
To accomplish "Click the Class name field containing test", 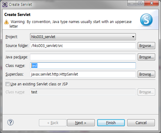I will tap(83, 65).
